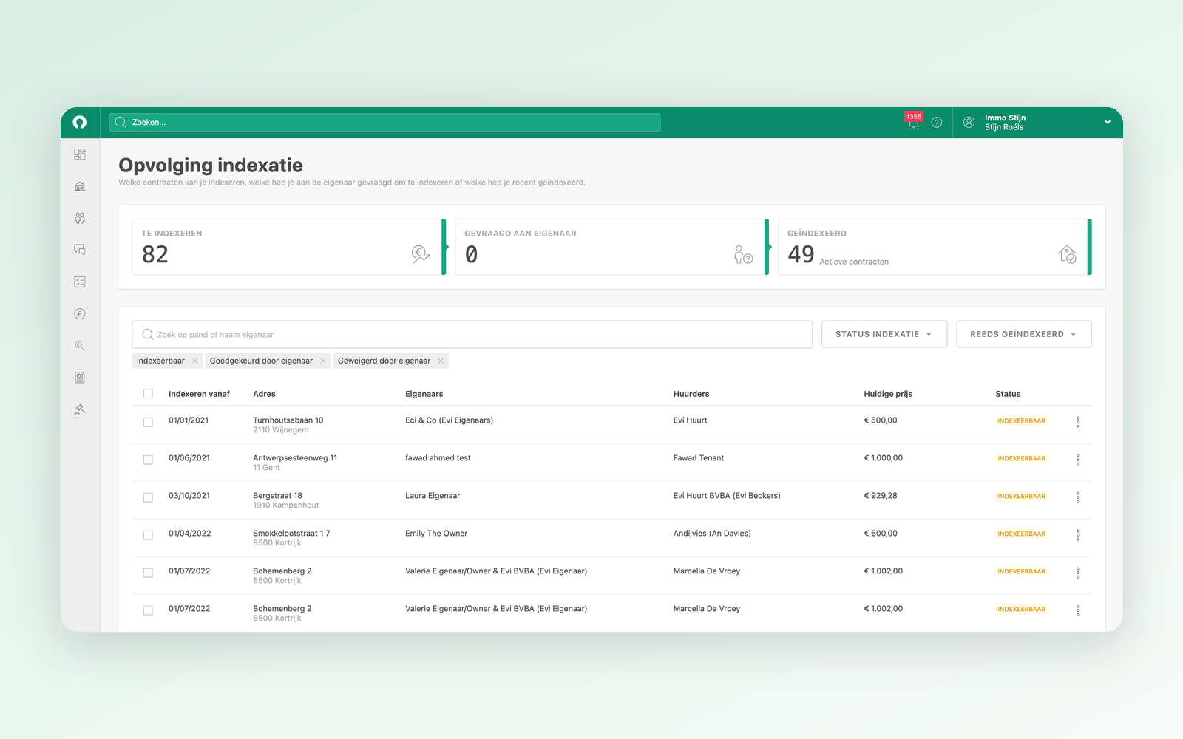The height and width of the screenshot is (739, 1183).
Task: Expand the Status Indexatie dropdown
Action: (884, 334)
